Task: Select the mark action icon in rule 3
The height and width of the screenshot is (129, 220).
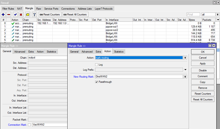Action: point(13,34)
